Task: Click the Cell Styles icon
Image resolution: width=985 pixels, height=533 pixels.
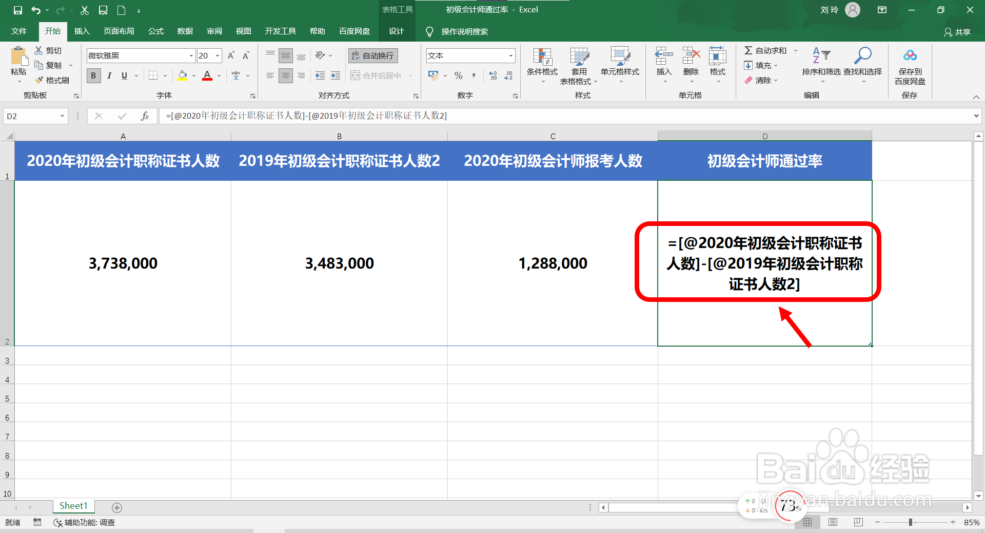Action: 620,56
